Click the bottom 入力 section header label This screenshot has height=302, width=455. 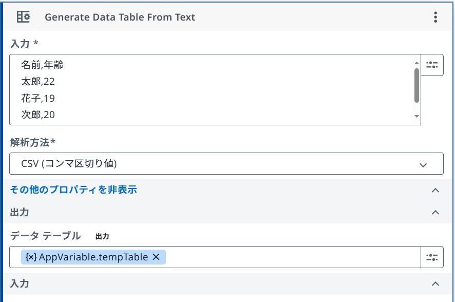click(x=21, y=284)
